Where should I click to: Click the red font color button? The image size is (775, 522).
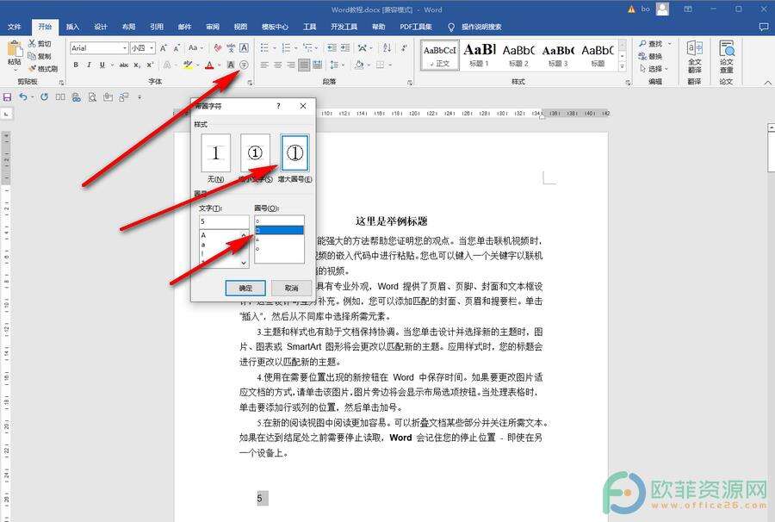209,65
